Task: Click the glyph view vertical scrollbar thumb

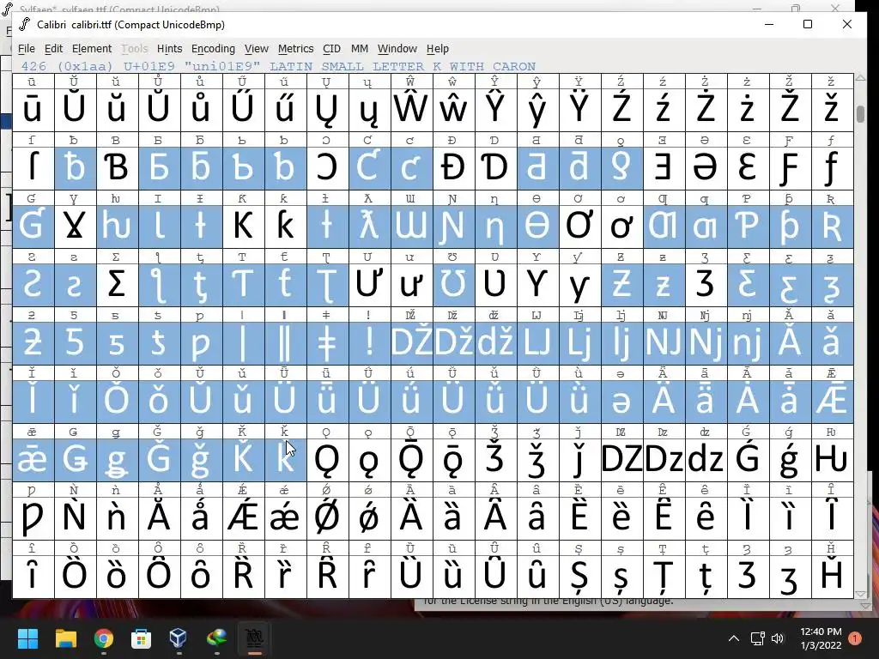Action: [x=860, y=113]
